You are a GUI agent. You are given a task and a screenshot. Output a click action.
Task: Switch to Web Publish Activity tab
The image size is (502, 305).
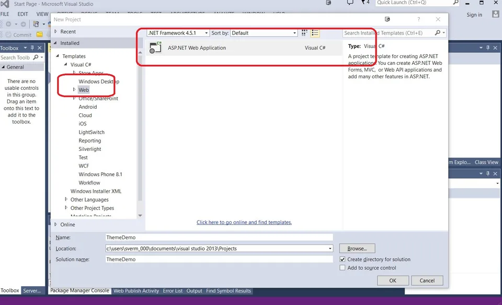pos(136,290)
